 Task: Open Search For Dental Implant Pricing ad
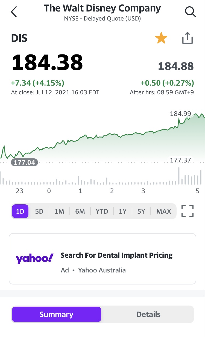click(x=116, y=255)
